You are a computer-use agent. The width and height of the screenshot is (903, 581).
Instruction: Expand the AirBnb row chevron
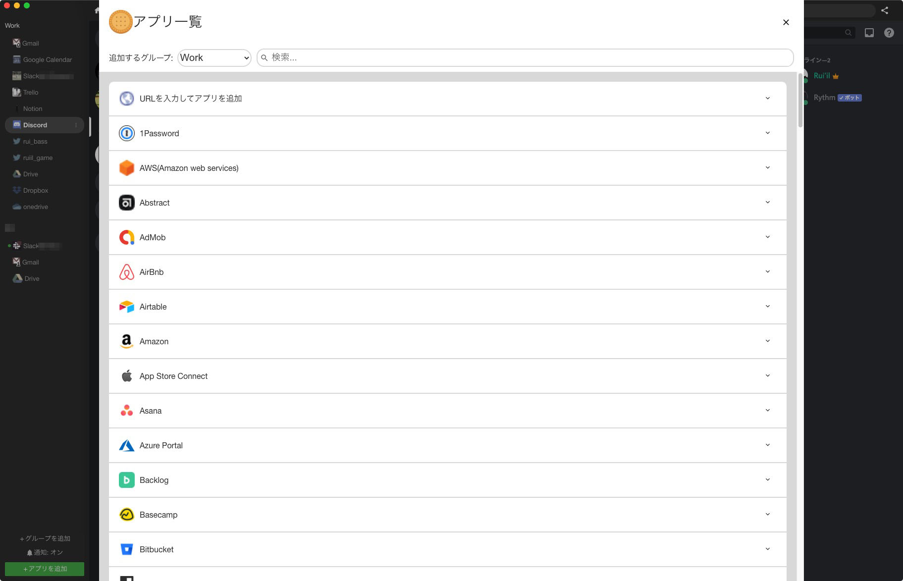point(768,271)
